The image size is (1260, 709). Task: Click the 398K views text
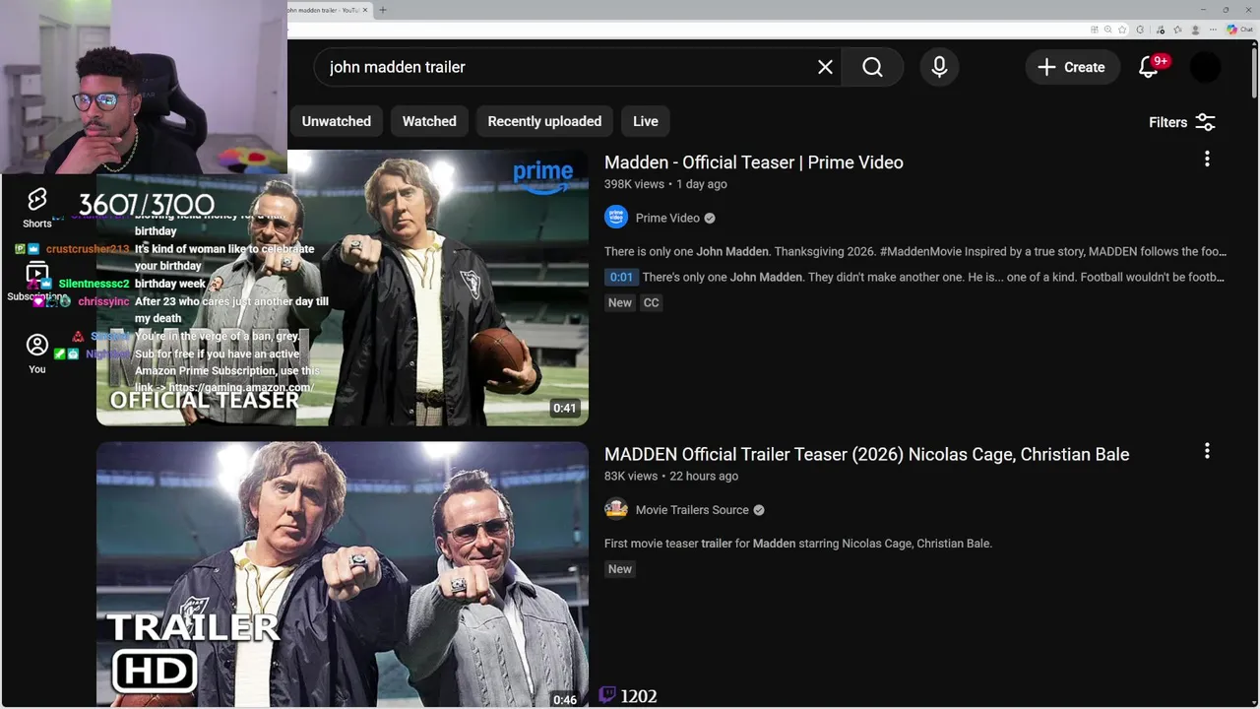pos(634,184)
